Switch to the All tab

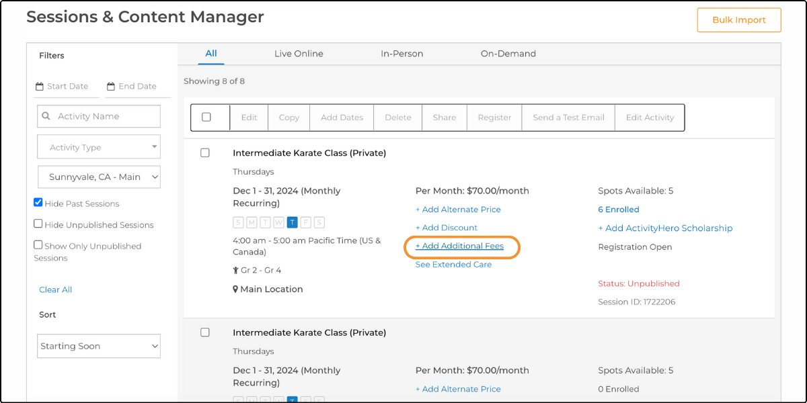click(x=211, y=54)
